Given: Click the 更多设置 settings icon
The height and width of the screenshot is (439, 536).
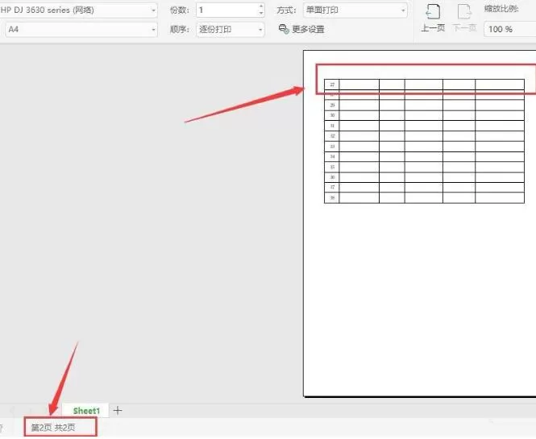Looking at the screenshot, I should coord(284,29).
